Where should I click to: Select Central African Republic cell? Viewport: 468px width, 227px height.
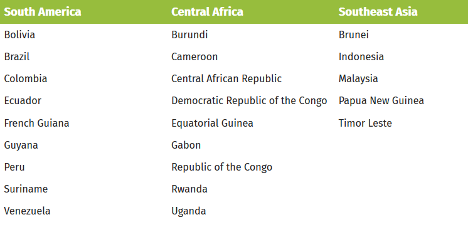(226, 79)
